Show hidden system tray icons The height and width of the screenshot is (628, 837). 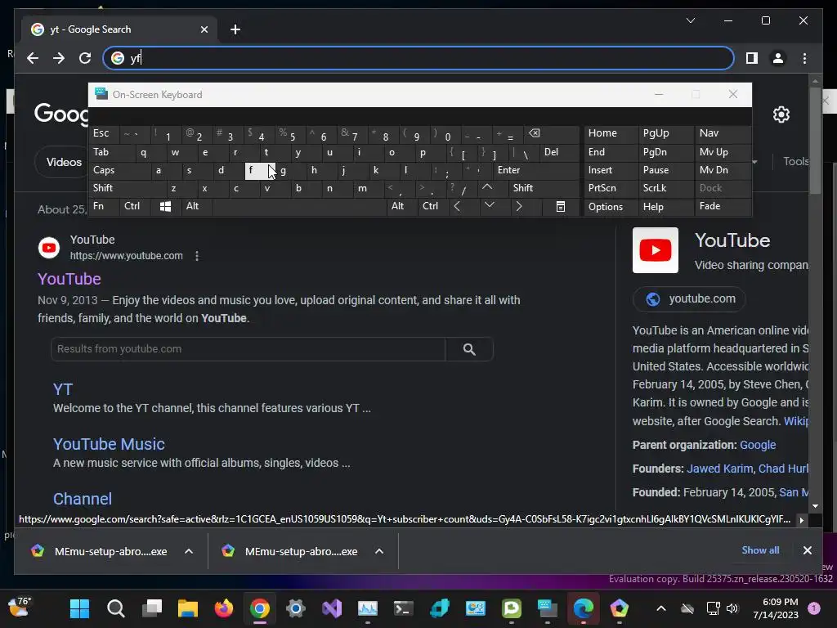coord(660,608)
